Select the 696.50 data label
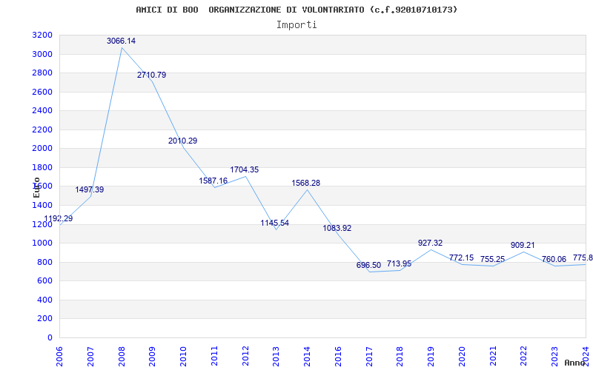The width and height of the screenshot is (593, 370). point(368,266)
